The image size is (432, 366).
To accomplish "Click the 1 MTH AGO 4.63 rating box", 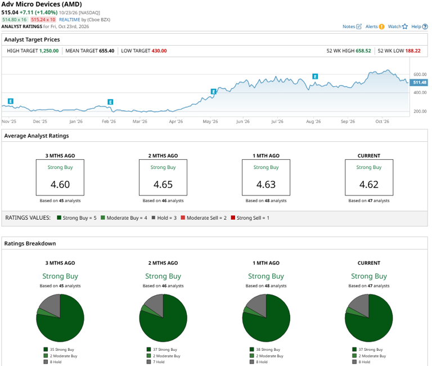I will click(266, 177).
